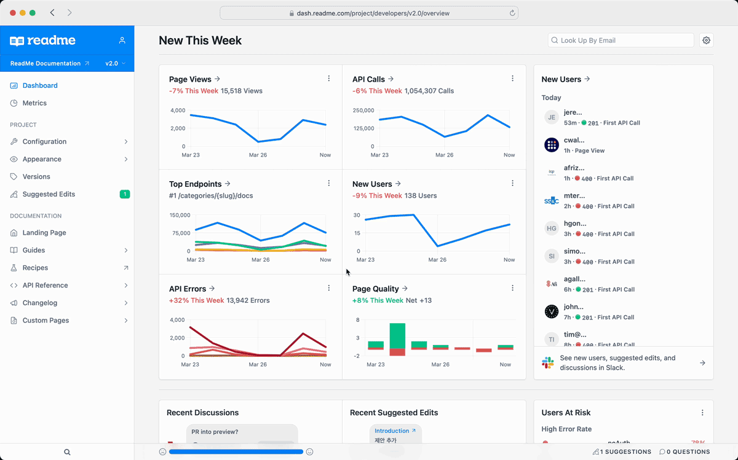
Task: Click the Slack logo icon
Action: coord(547,363)
